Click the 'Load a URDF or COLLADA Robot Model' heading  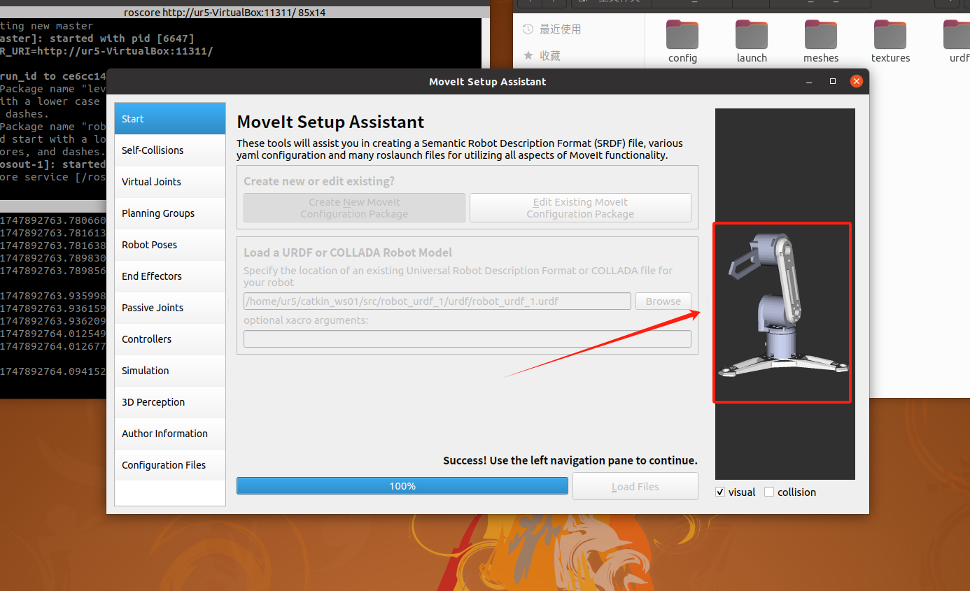click(348, 252)
